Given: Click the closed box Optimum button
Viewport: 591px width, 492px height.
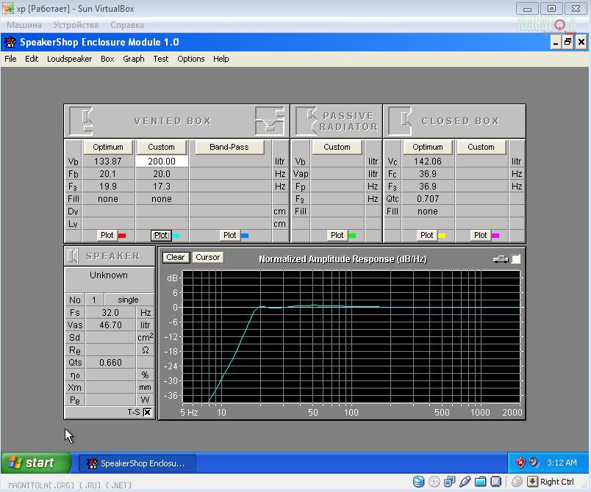Looking at the screenshot, I should (x=427, y=147).
